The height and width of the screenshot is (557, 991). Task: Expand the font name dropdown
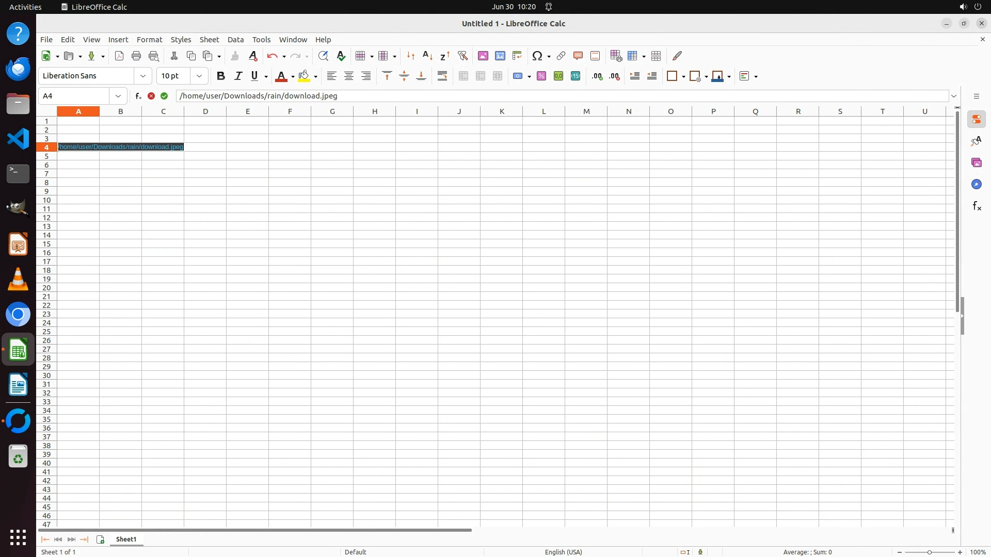143,76
